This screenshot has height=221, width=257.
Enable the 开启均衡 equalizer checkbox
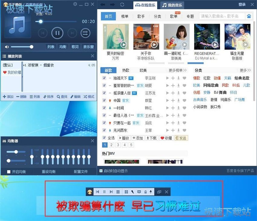pyautogui.click(x=9, y=172)
